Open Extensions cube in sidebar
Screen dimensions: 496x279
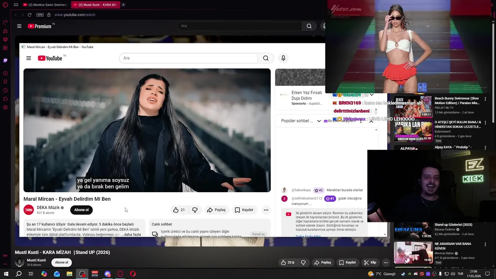point(5,99)
